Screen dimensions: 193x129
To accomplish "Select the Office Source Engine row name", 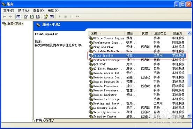I will (109, 38).
